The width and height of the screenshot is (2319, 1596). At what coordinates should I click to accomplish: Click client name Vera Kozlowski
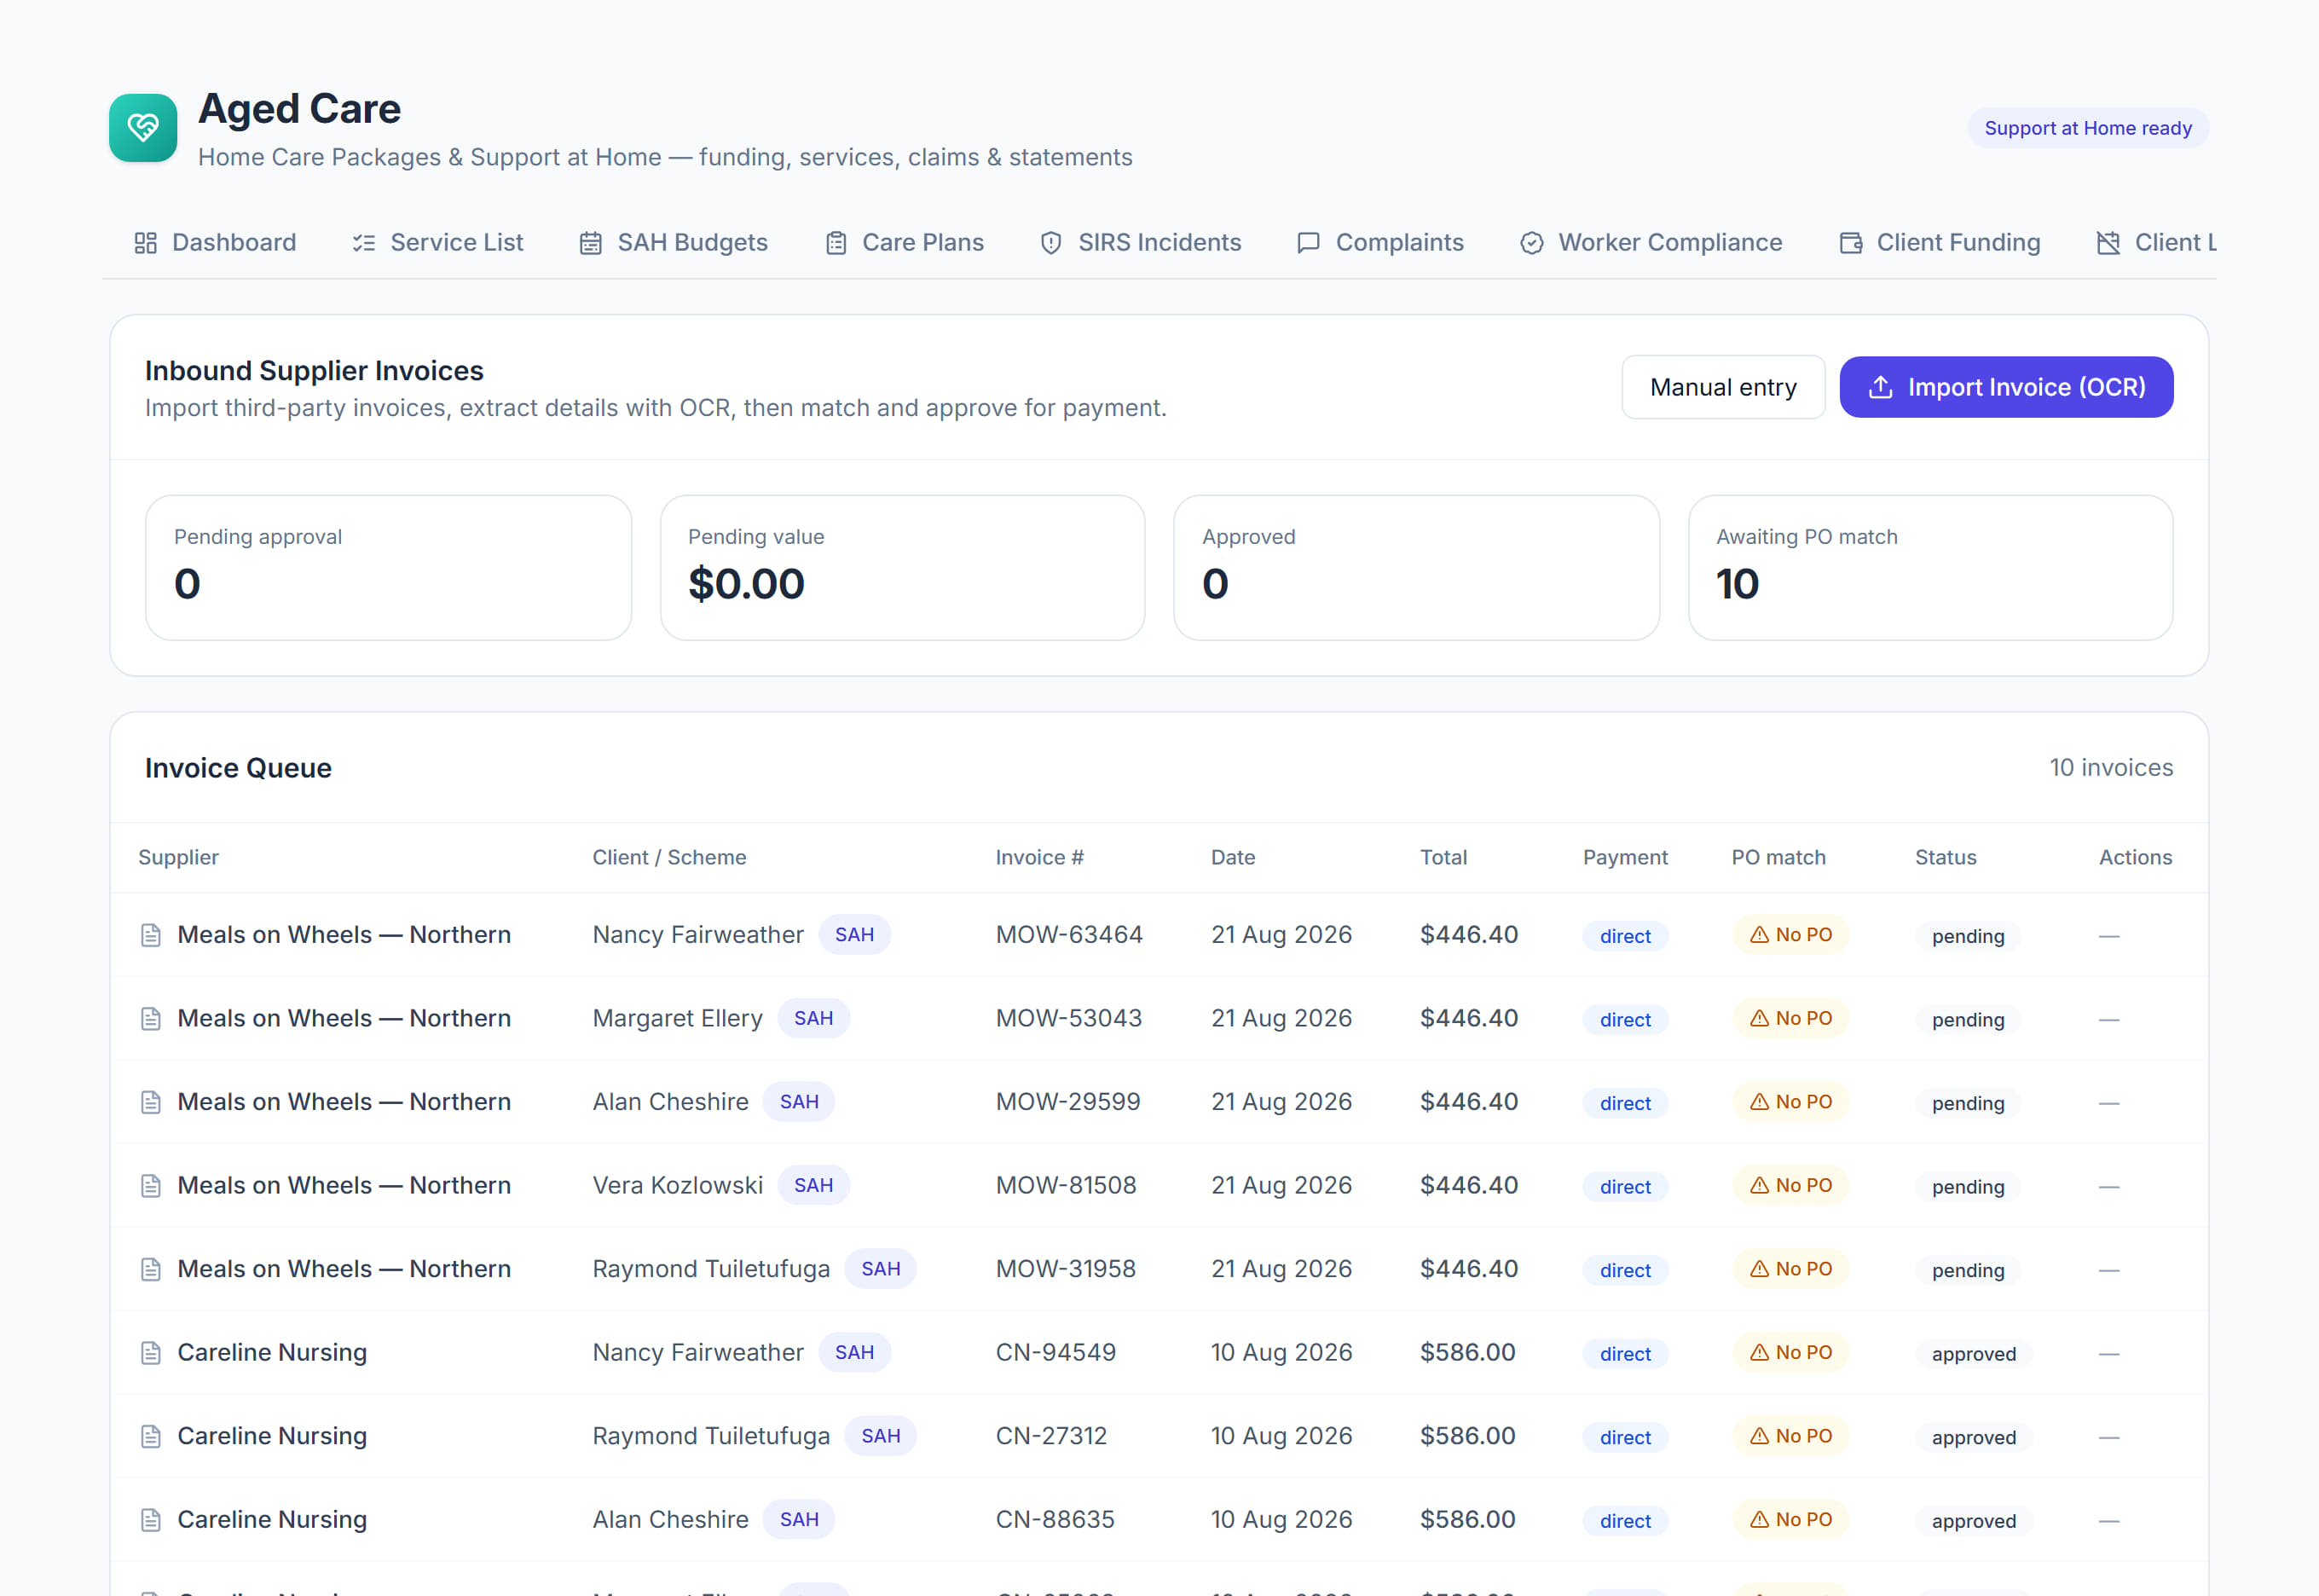(x=678, y=1186)
